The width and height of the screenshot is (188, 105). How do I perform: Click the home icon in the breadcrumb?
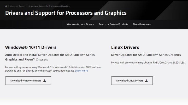tap(6, 6)
